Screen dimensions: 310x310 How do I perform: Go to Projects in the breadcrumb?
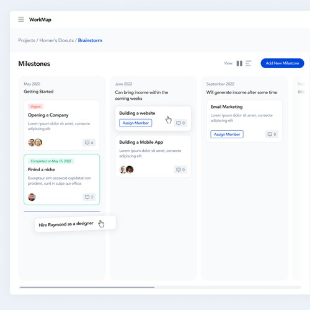(27, 40)
